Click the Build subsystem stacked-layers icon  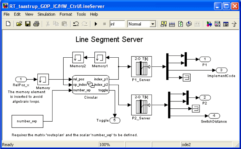pos(189,24)
